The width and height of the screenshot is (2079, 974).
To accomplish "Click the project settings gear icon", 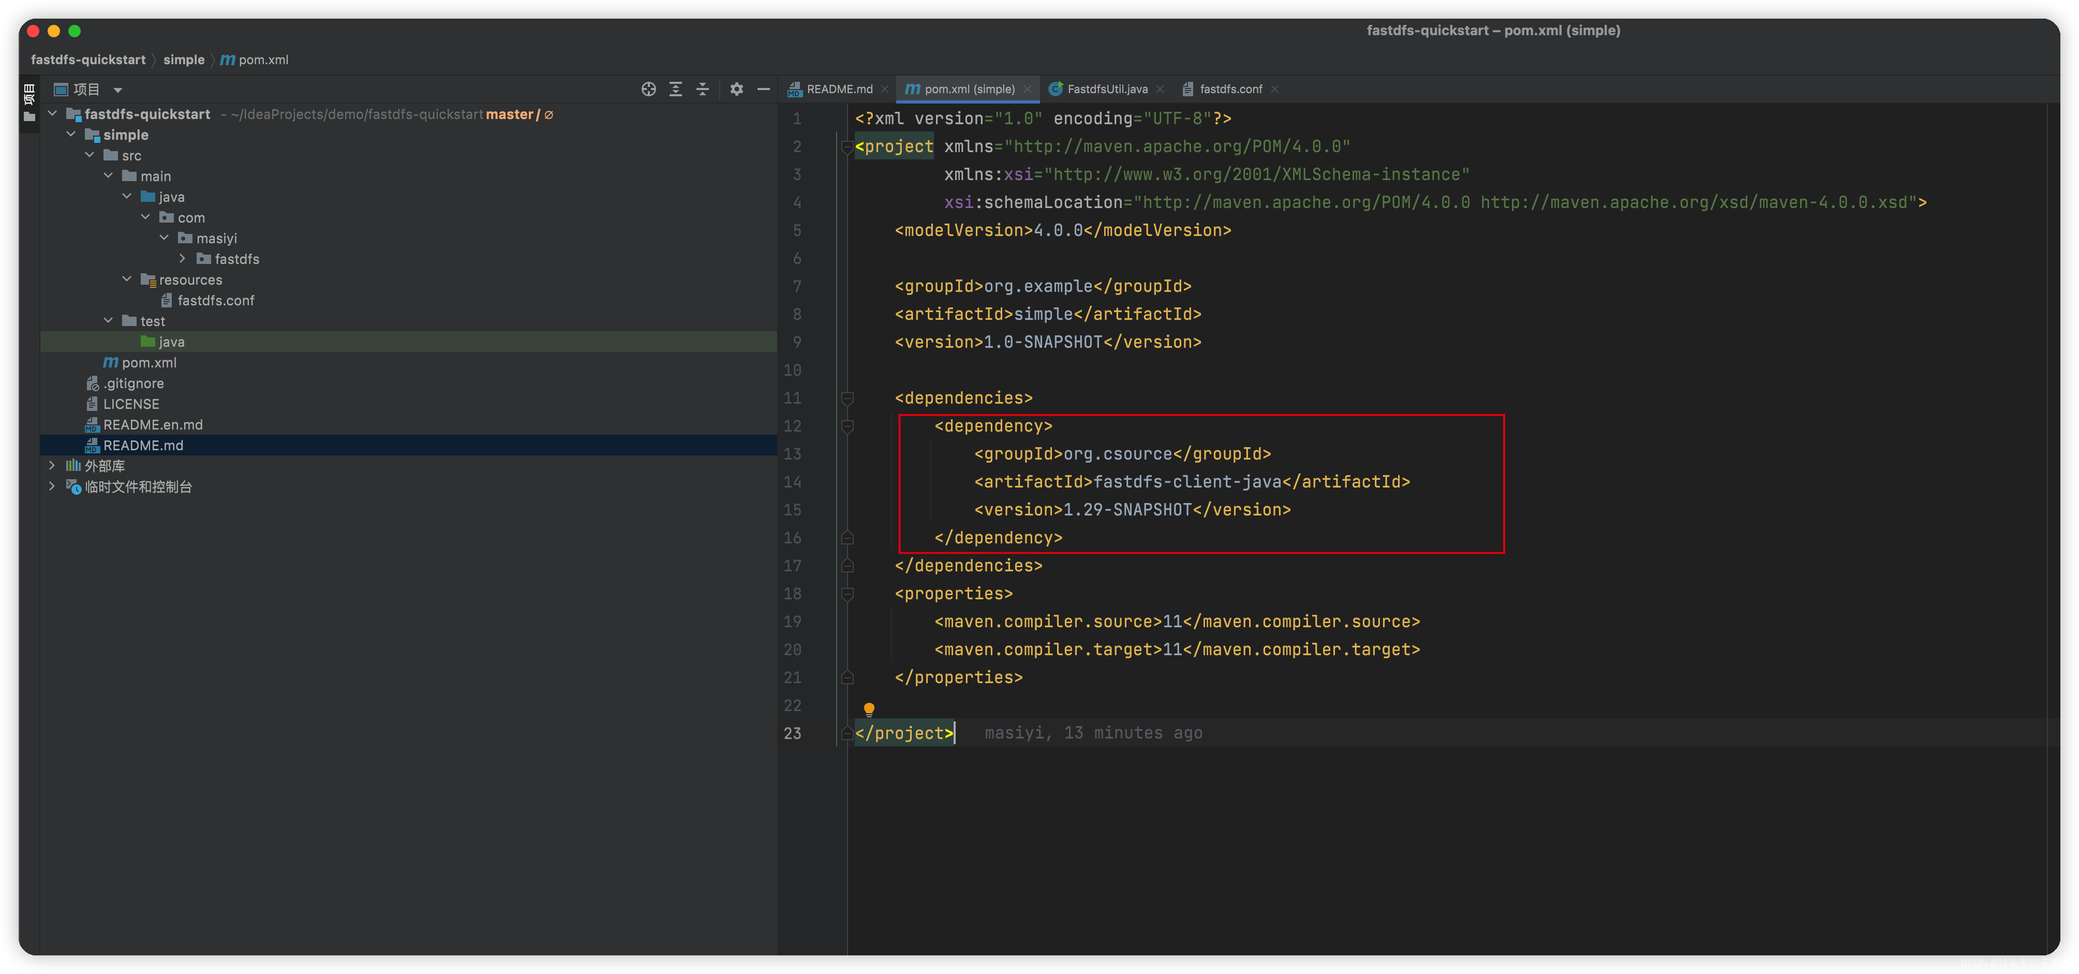I will point(736,89).
